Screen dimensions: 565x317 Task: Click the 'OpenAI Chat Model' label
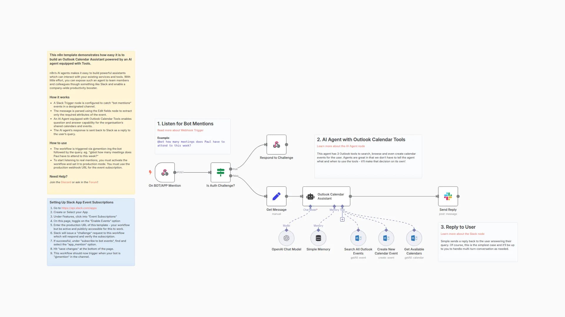[286, 249]
